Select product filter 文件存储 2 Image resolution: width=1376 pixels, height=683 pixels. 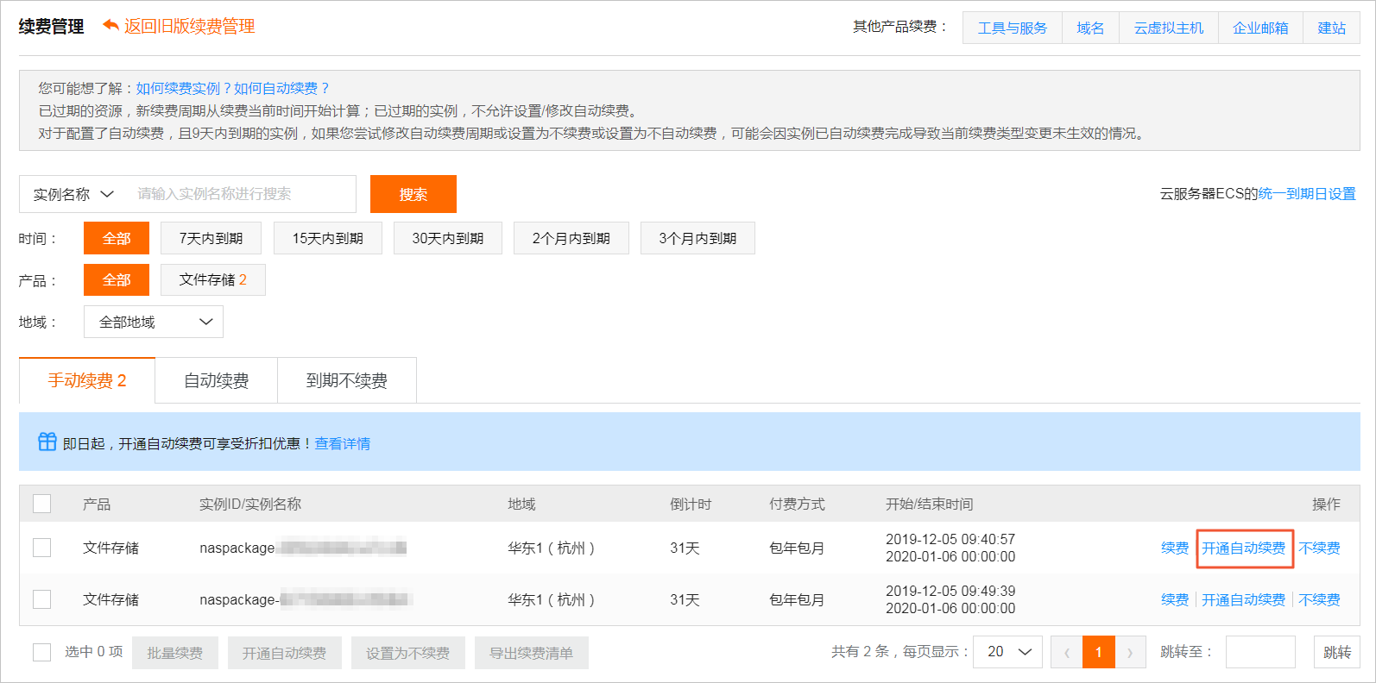point(213,279)
